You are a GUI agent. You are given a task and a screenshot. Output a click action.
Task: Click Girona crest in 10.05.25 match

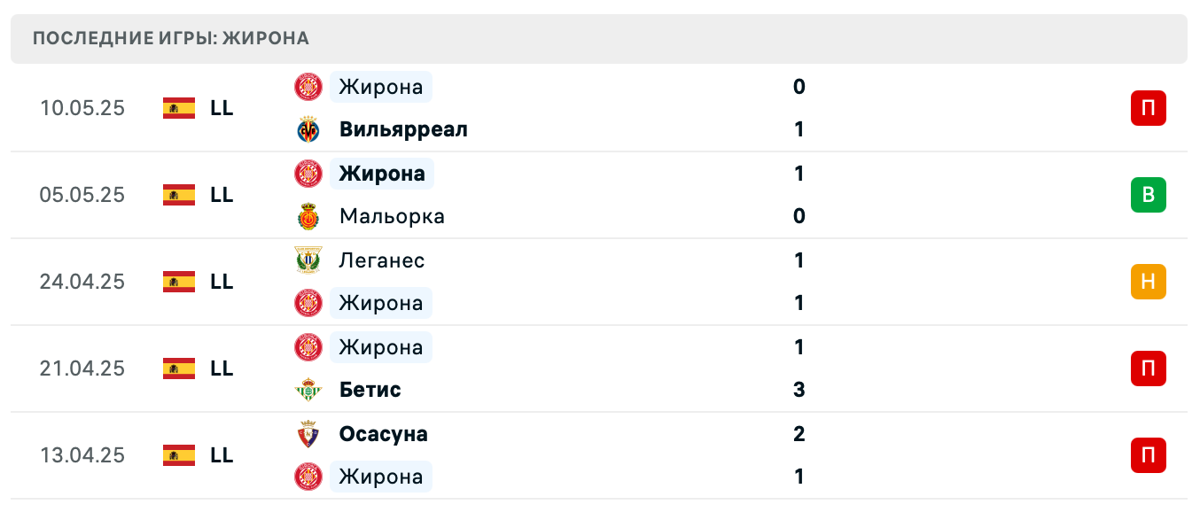point(308,87)
